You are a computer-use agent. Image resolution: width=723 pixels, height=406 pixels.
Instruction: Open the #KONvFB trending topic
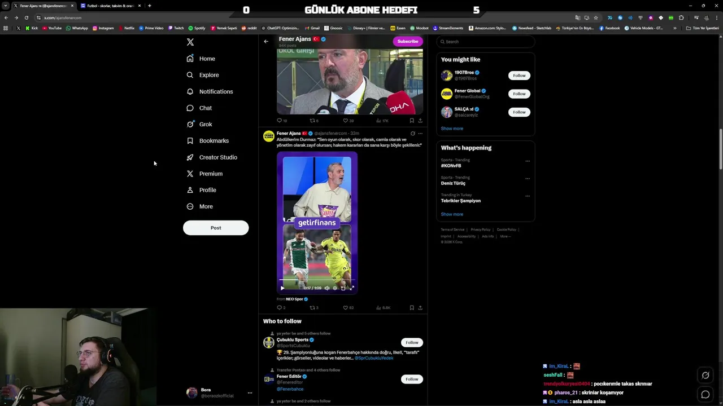click(451, 166)
